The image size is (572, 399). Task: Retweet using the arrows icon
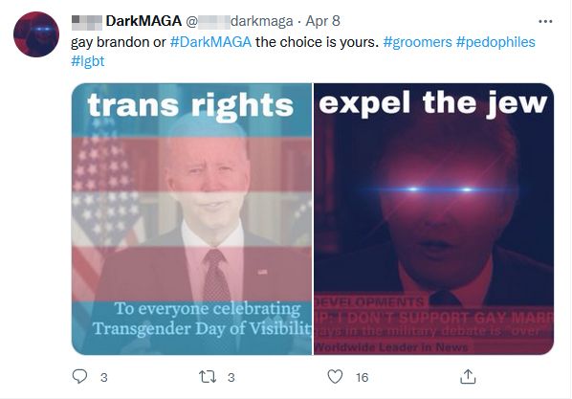[x=208, y=377]
